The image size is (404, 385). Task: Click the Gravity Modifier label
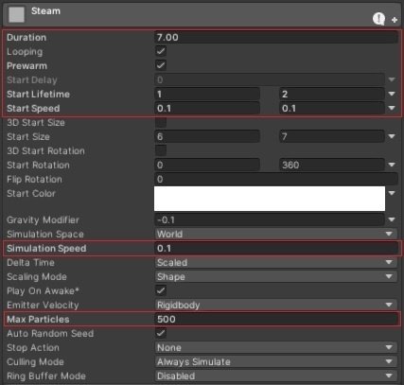pyautogui.click(x=43, y=219)
